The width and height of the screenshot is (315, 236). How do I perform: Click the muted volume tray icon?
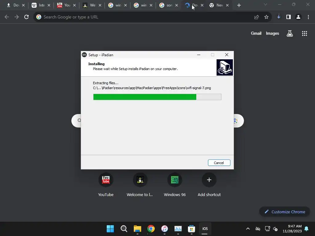tap(275, 229)
